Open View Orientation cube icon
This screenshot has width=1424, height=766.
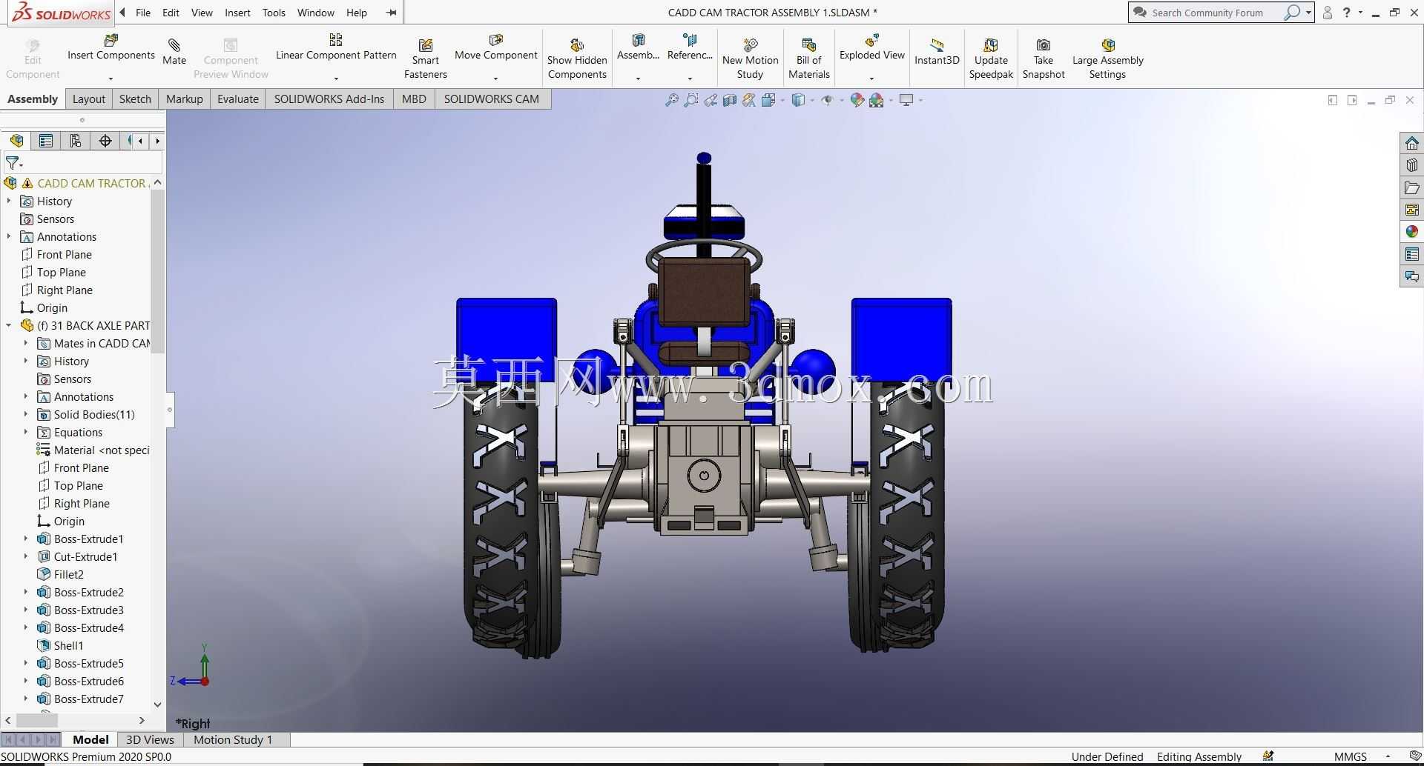768,100
